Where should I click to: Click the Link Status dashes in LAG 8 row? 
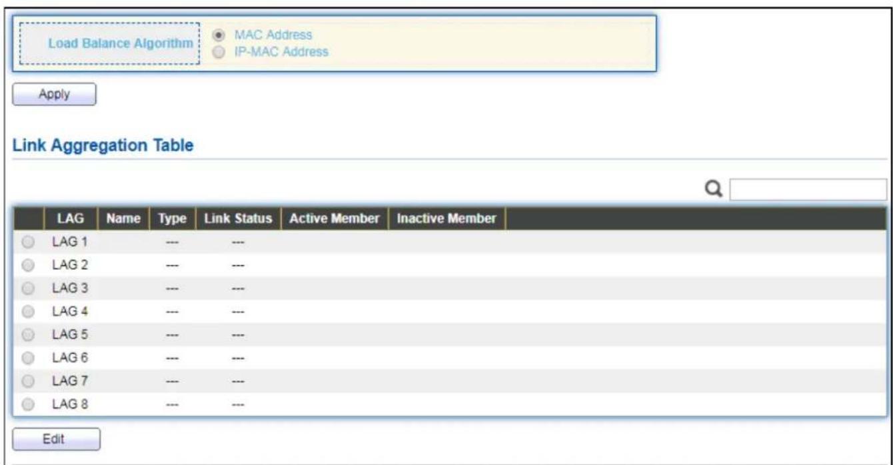[x=238, y=404]
